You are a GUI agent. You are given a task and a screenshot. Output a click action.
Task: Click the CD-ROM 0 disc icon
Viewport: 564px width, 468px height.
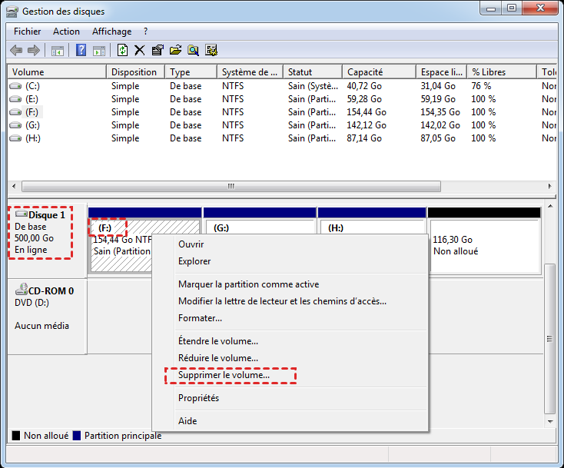[22, 290]
